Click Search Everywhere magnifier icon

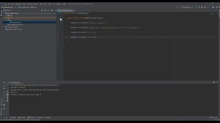(x=219, y=7)
